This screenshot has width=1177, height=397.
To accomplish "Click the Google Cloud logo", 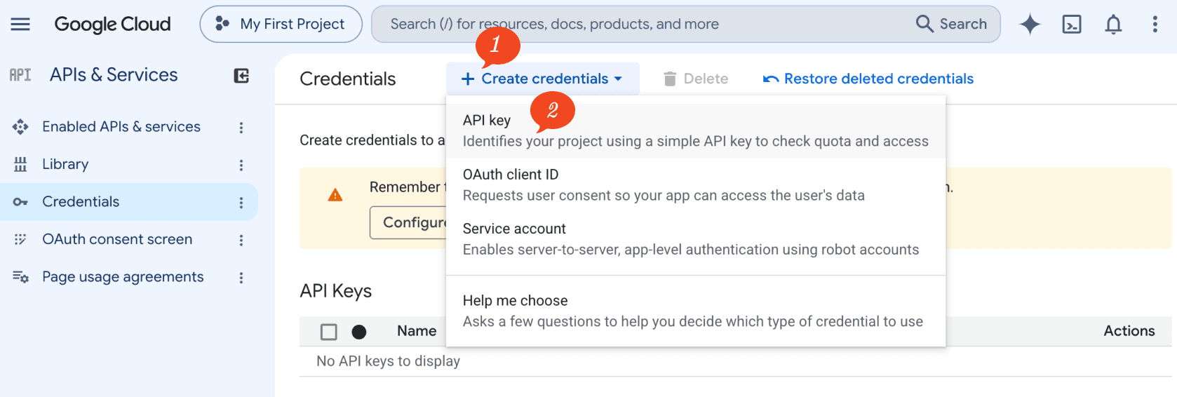I will pyautogui.click(x=112, y=24).
